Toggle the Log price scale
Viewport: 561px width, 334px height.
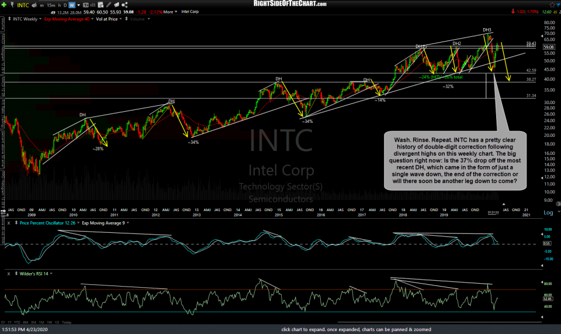click(548, 213)
